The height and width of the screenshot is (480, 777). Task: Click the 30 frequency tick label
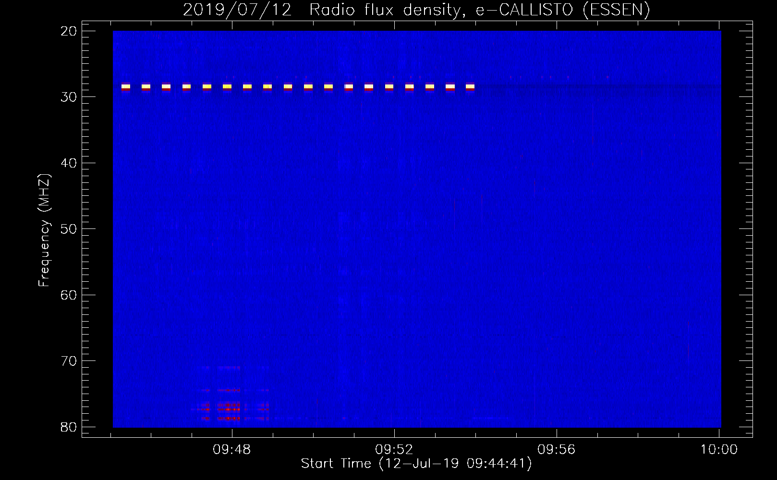pos(69,97)
